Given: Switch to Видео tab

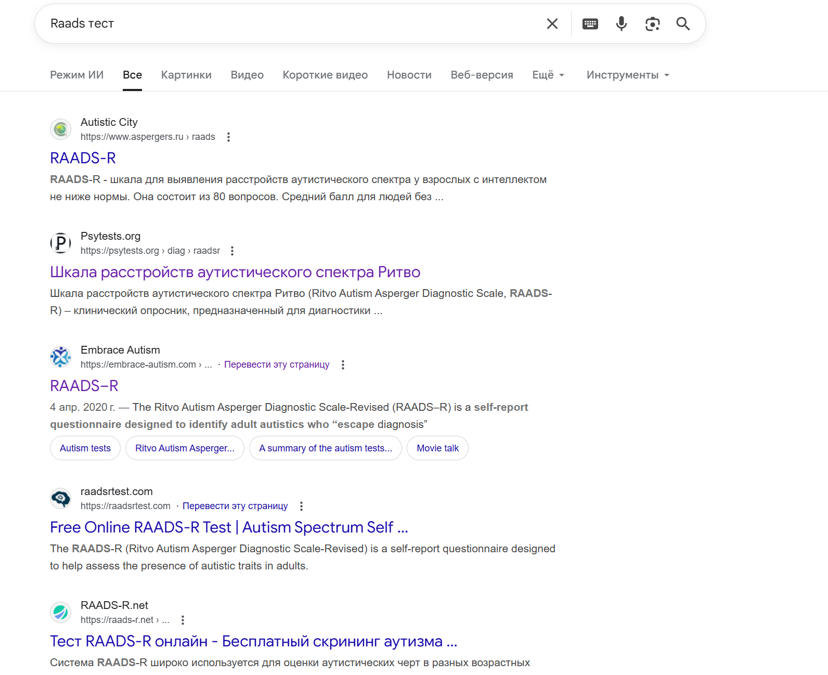Looking at the screenshot, I should click(247, 75).
